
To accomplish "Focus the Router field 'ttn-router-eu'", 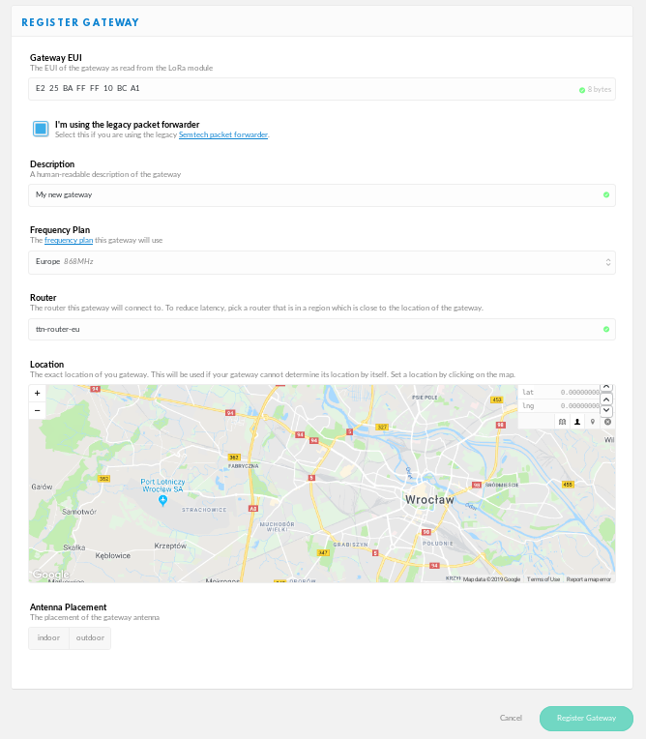I will pos(322,329).
